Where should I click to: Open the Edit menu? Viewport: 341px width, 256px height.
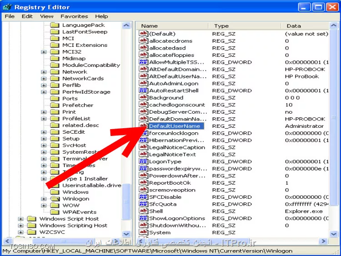(x=27, y=16)
